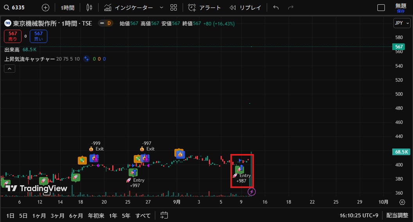Expand the indicators favorites dropdown arrow
This screenshot has height=222, width=413.
[162, 8]
